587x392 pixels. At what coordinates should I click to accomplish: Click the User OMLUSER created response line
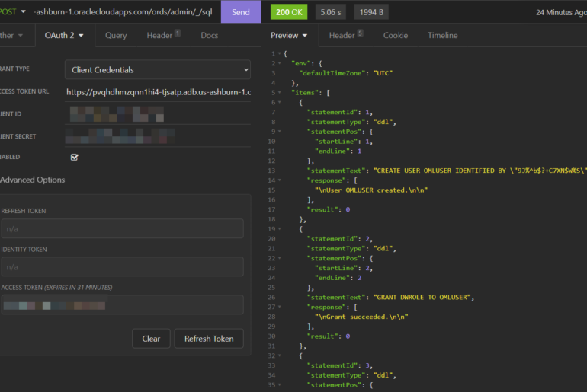[371, 190]
